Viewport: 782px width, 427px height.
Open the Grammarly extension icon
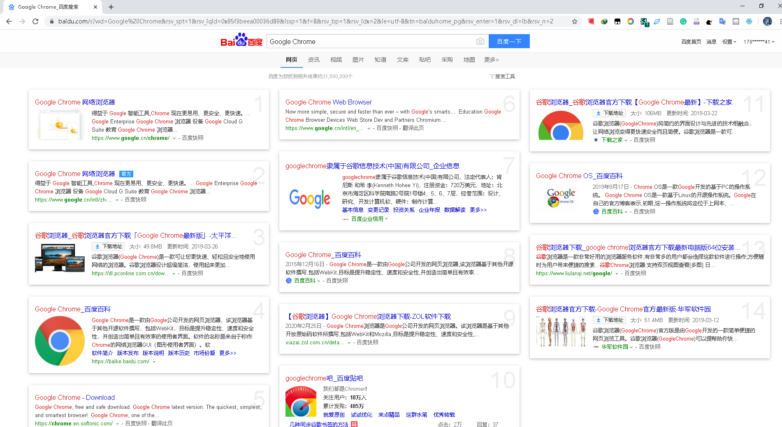click(x=683, y=21)
